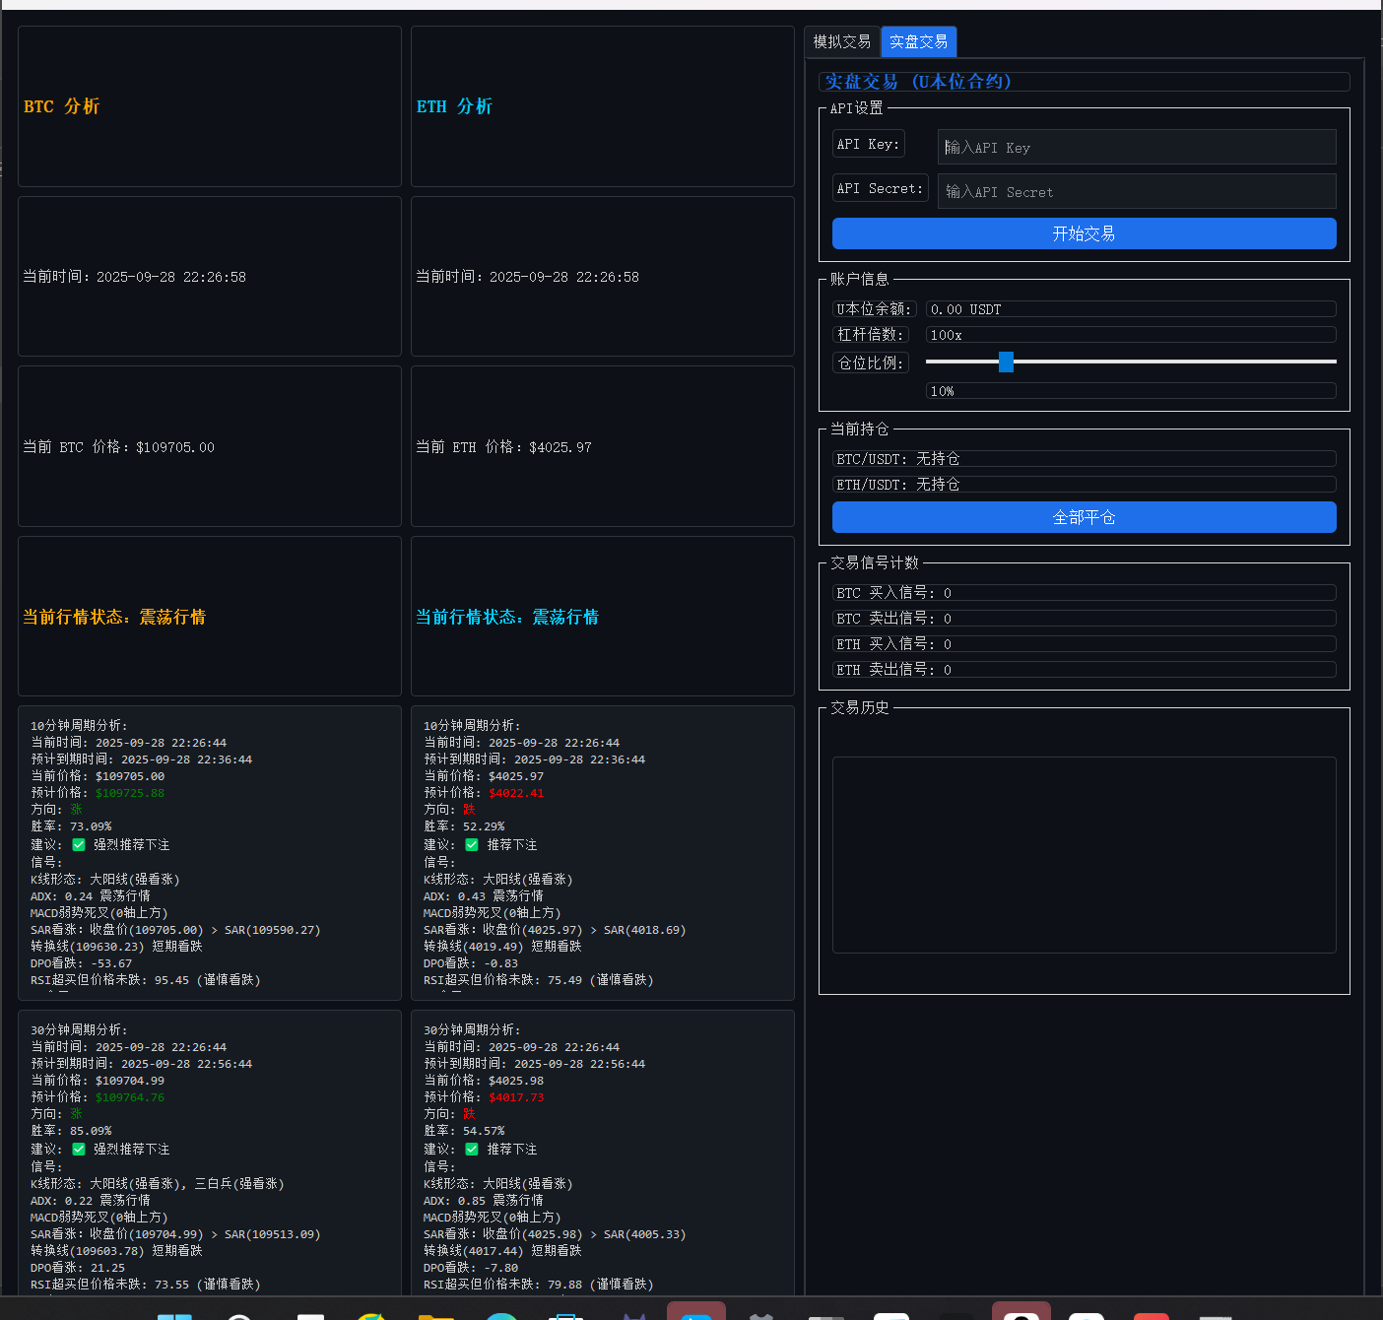Select the BTC/USDT 无持仓 position row

pos(1084,459)
